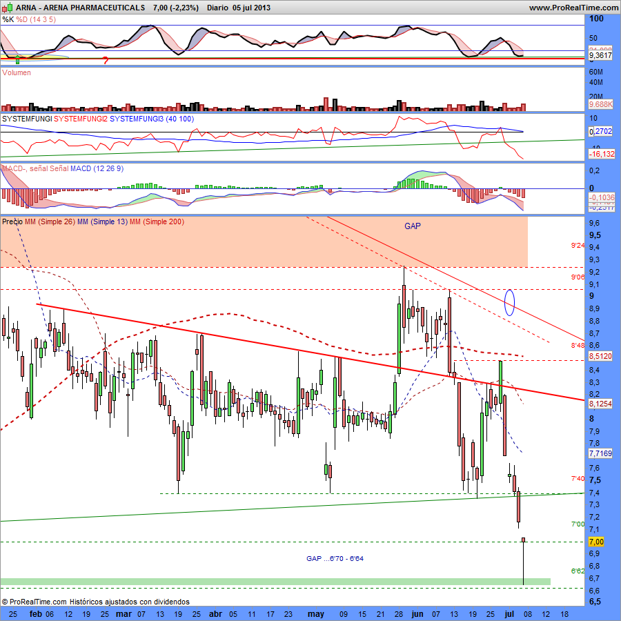Image resolution: width=621 pixels, height=621 pixels.
Task: Select the MM (Simple 200) label
Action: pyautogui.click(x=157, y=221)
